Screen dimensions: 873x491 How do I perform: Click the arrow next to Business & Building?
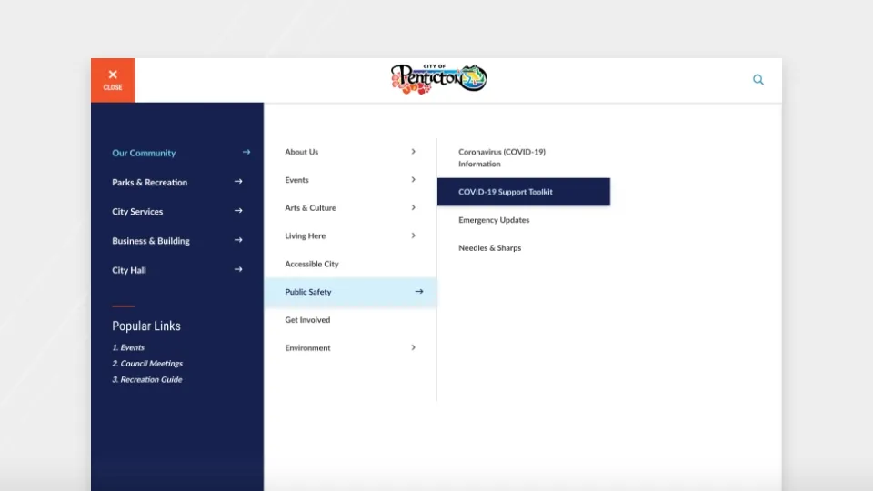coord(238,240)
